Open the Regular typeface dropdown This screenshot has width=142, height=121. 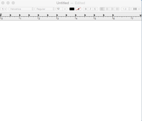tap(45, 9)
